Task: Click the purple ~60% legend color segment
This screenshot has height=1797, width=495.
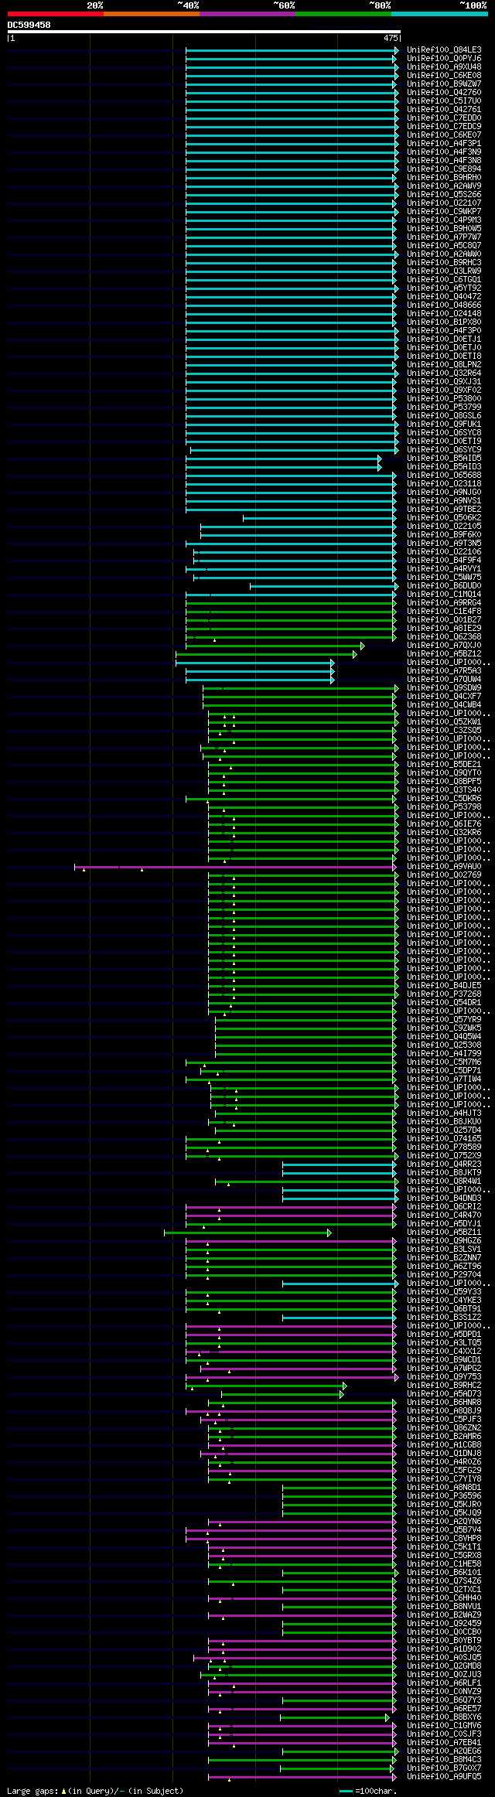Action: 247,14
